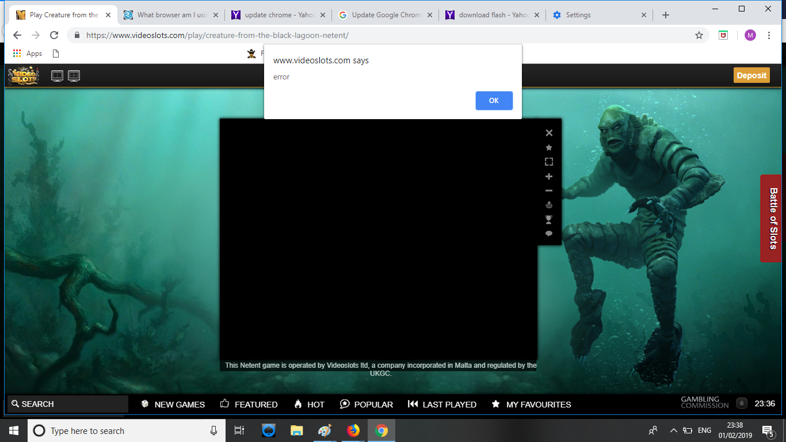This screenshot has width=786, height=442.
Task: Click the notification bell in the bottom bar
Action: coord(742,403)
